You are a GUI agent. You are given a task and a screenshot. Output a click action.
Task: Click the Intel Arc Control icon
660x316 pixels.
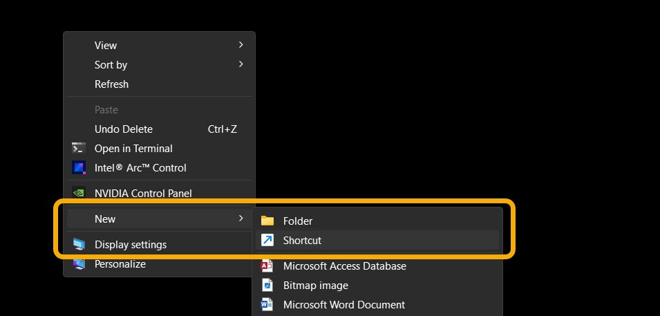point(79,168)
